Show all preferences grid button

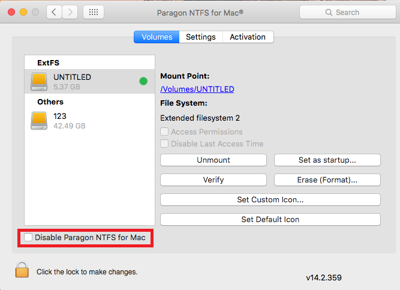(x=94, y=12)
